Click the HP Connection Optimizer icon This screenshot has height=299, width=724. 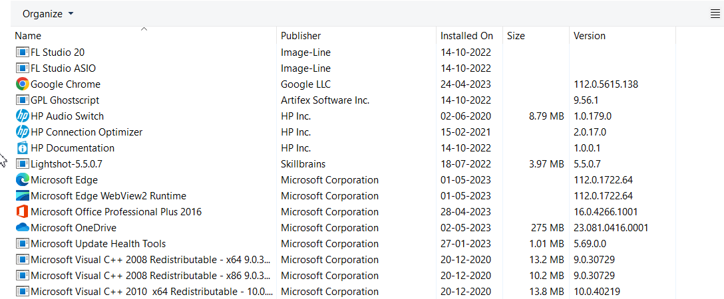coord(22,132)
